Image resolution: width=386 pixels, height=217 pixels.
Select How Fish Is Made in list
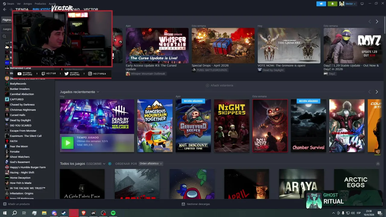point(21,183)
